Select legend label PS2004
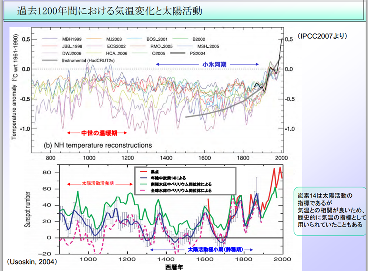The height and width of the screenshot is (271, 368). pyautogui.click(x=197, y=53)
